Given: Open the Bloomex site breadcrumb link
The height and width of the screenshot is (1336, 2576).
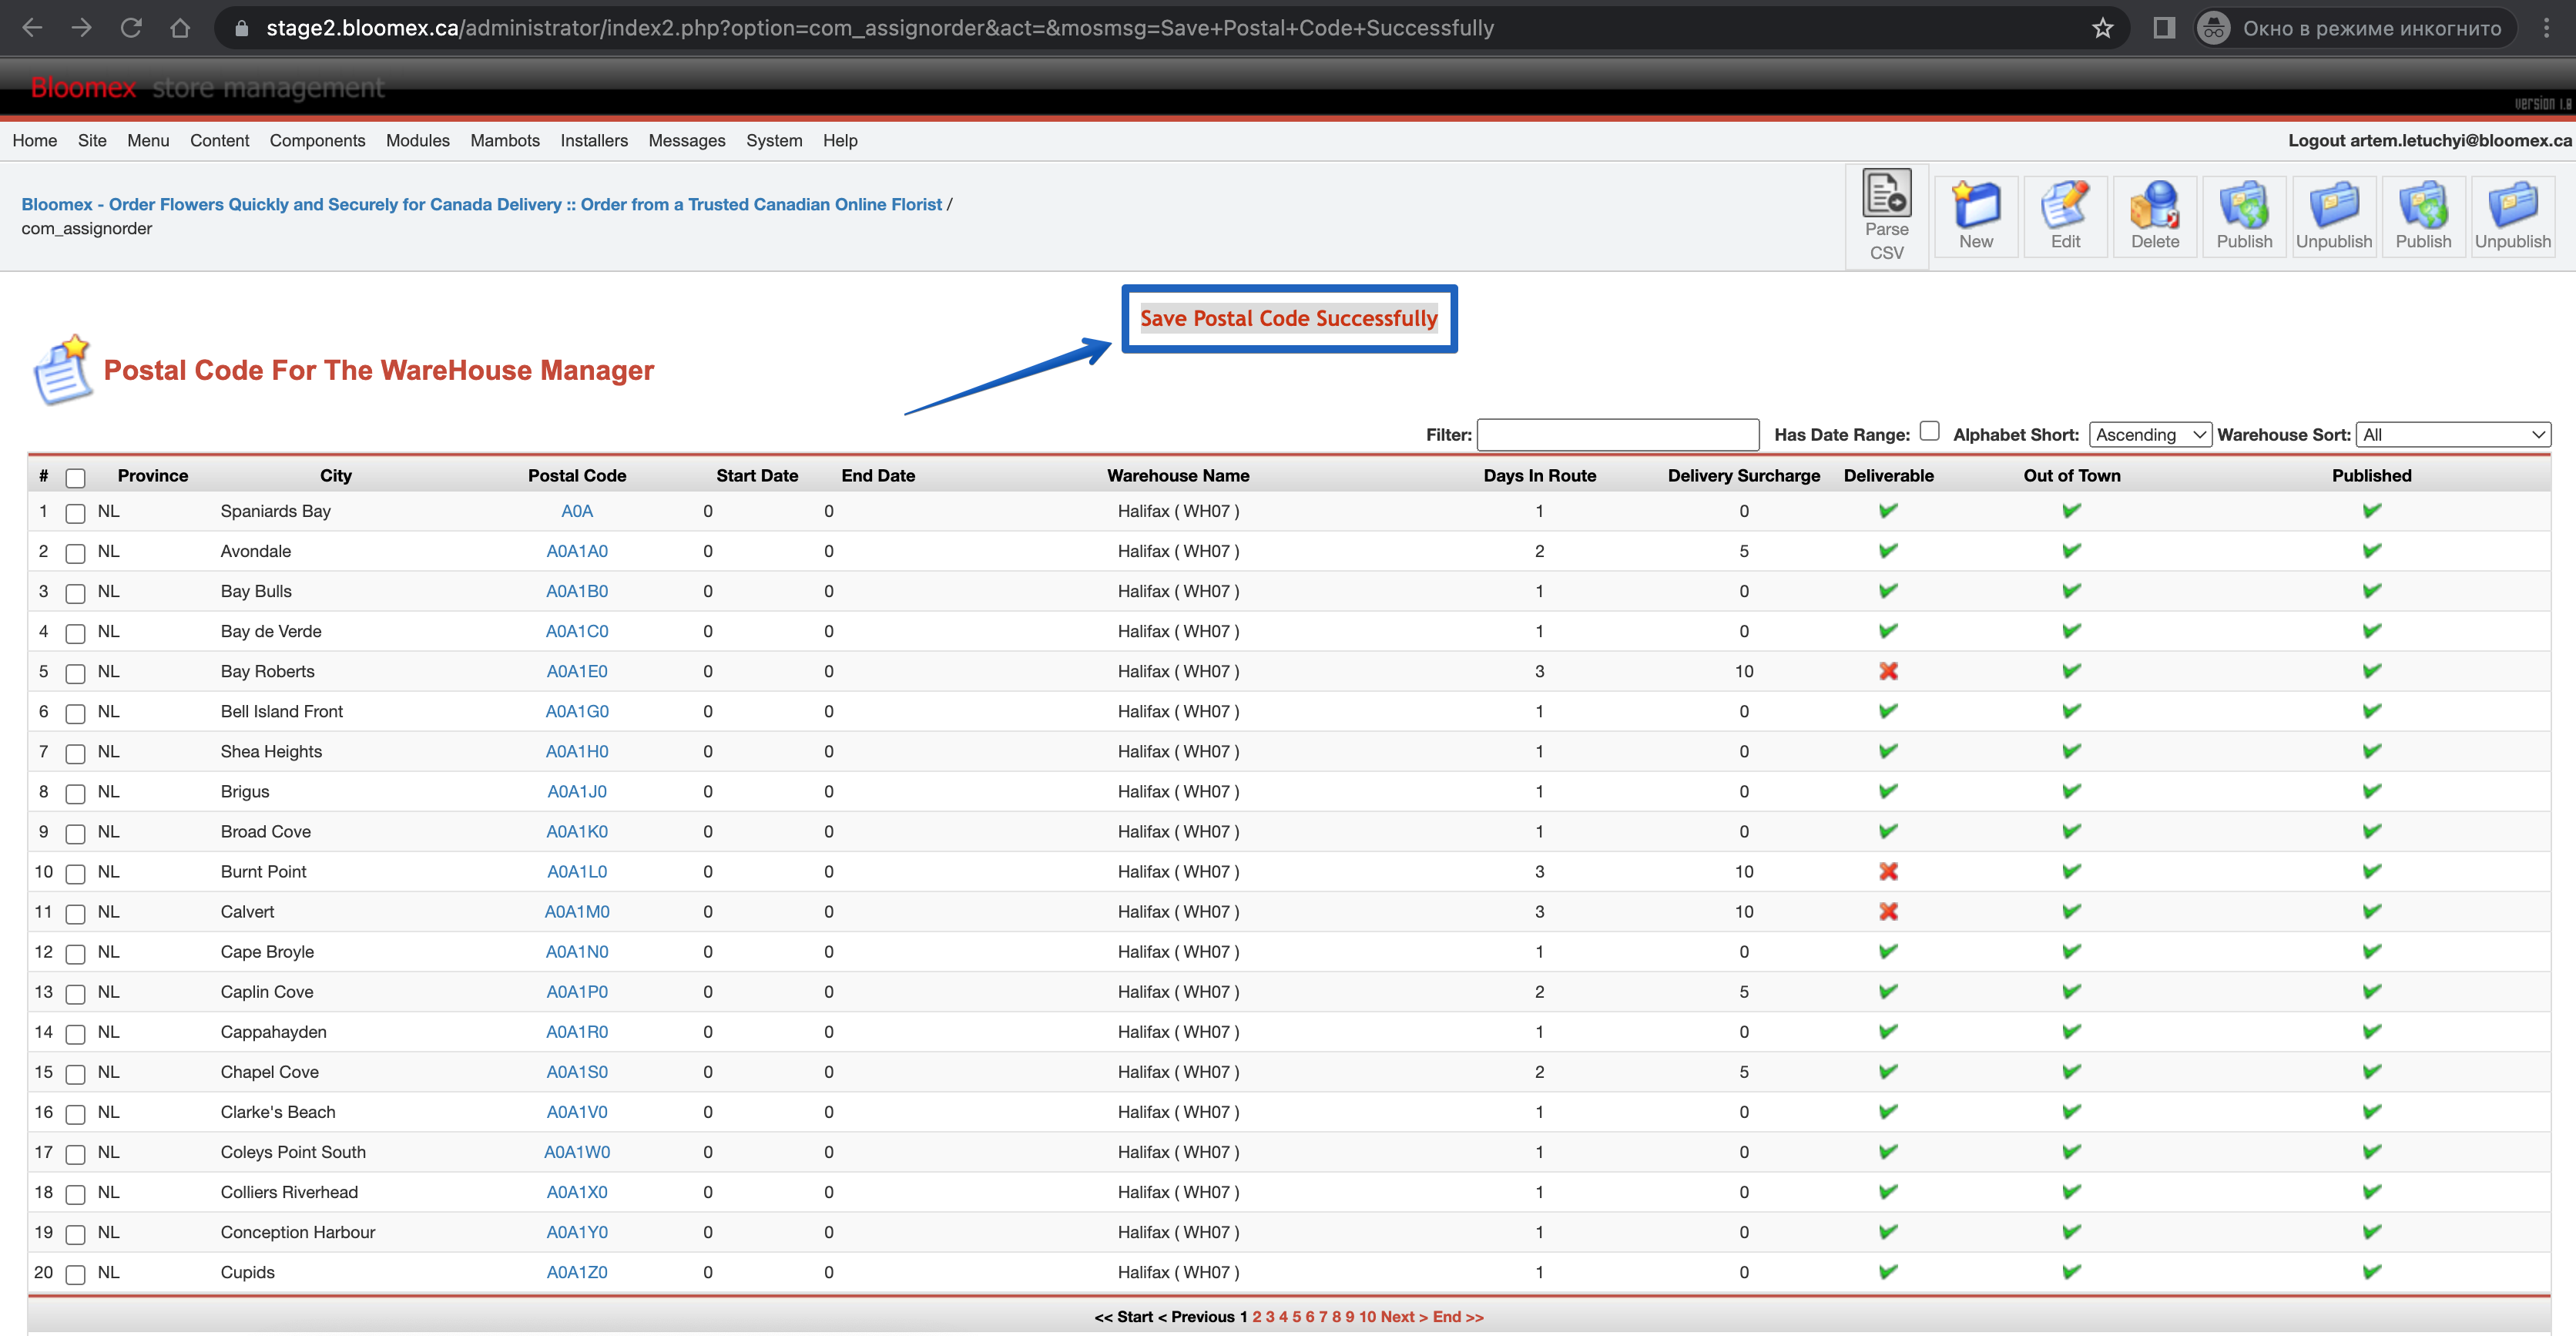Looking at the screenshot, I should [x=481, y=204].
